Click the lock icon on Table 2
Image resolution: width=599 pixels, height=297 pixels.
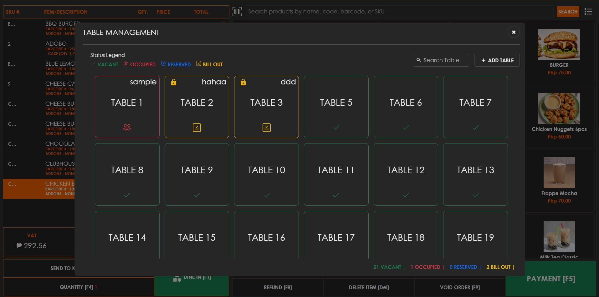pyautogui.click(x=174, y=82)
